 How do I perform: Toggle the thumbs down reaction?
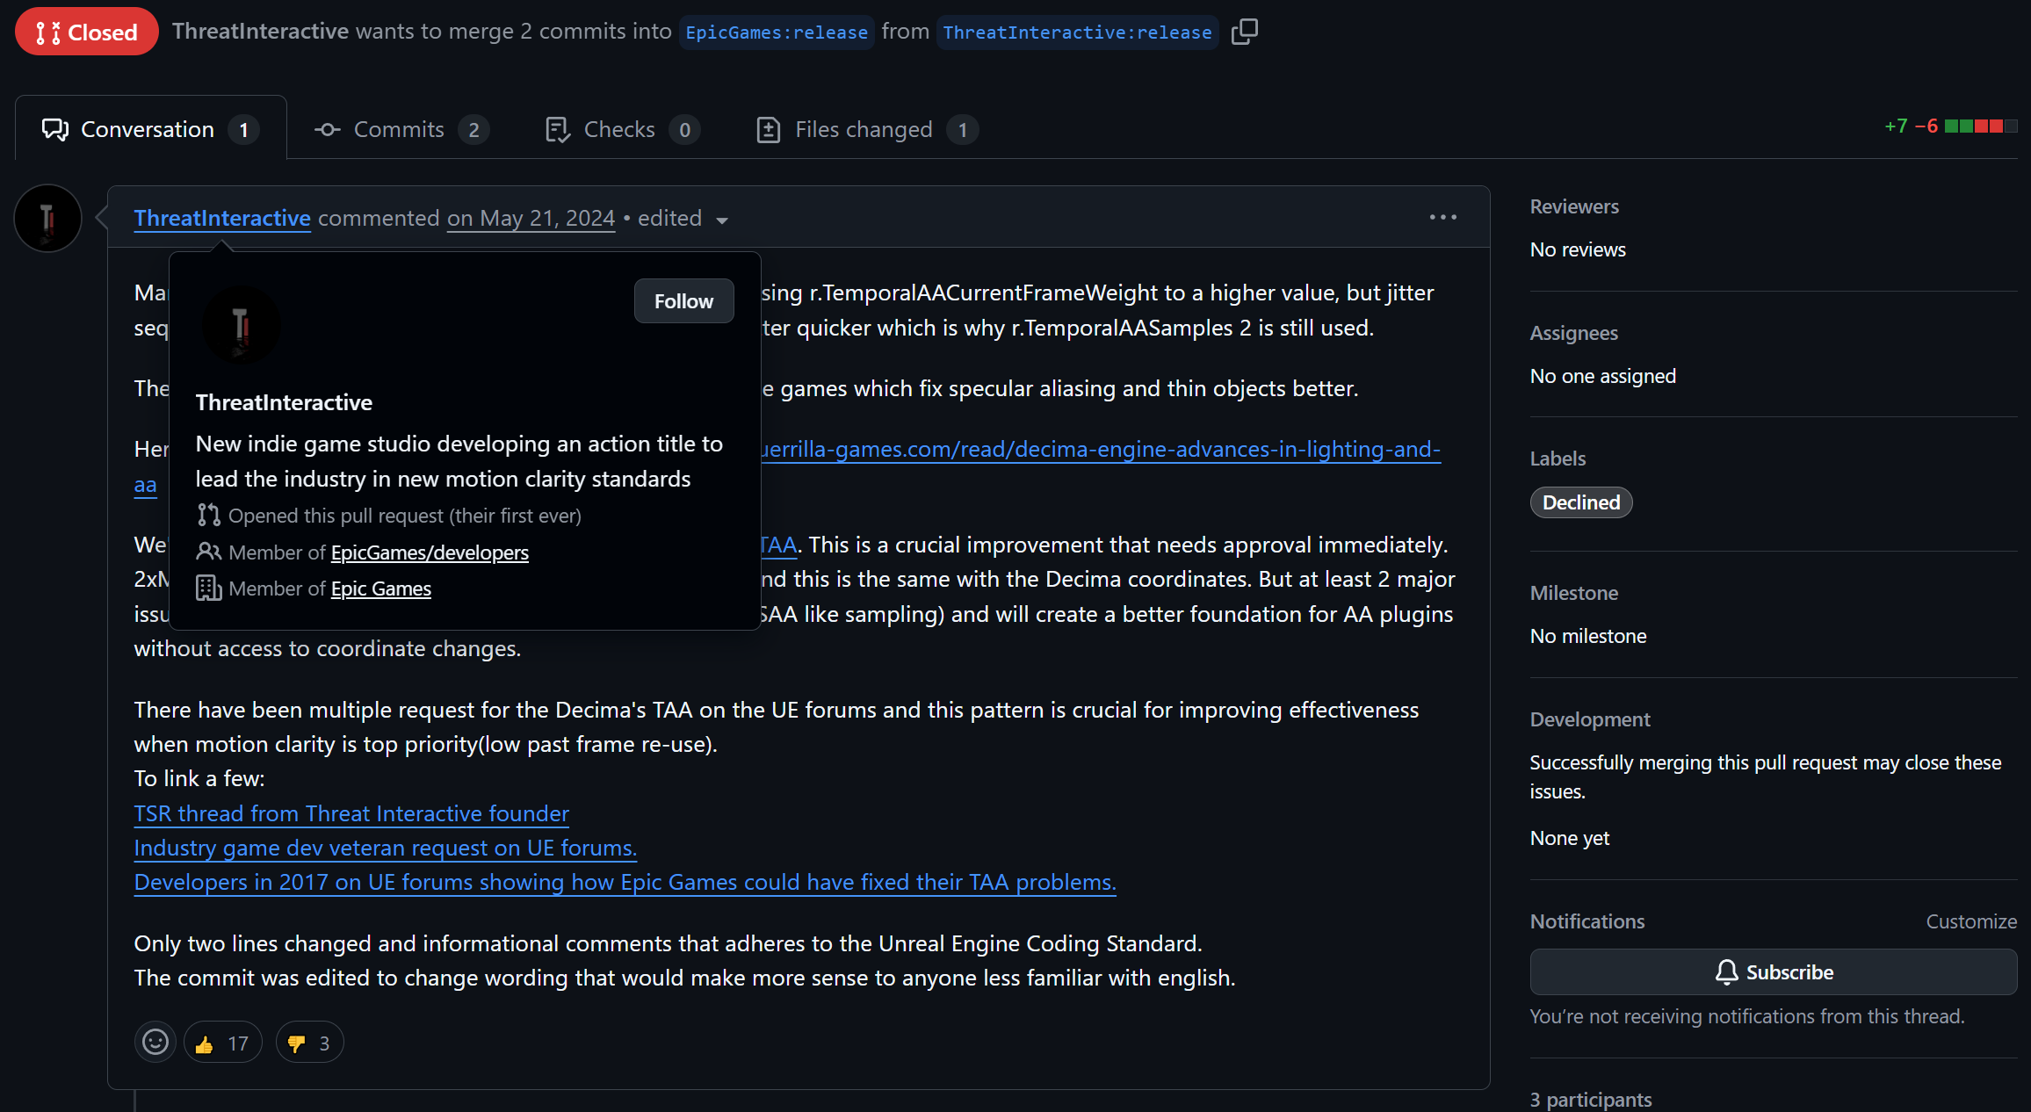pos(309,1043)
